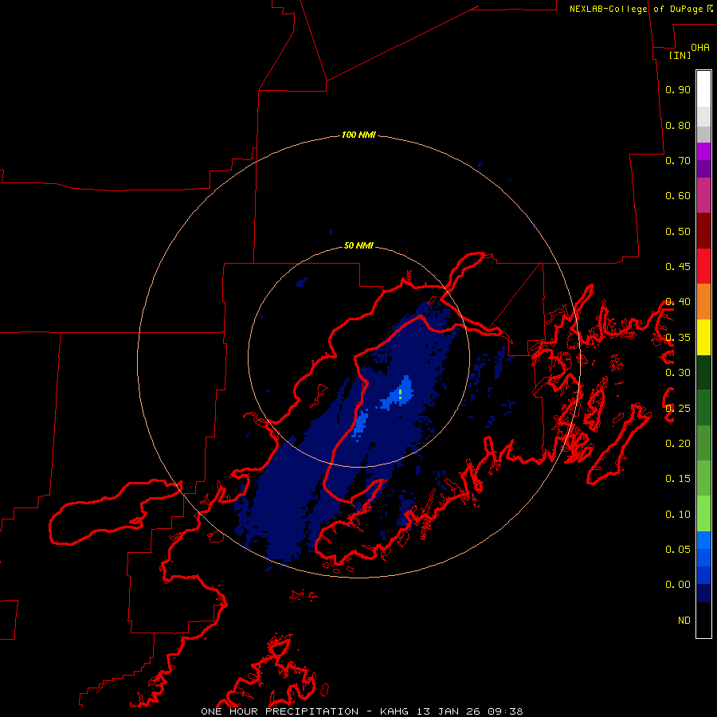This screenshot has width=717, height=717.
Task: Click the 0.30 legend value
Action: click(x=678, y=373)
